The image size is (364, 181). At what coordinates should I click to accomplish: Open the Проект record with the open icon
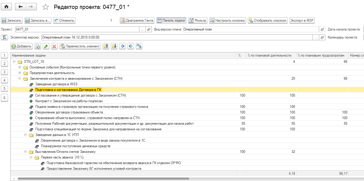click(x=149, y=29)
